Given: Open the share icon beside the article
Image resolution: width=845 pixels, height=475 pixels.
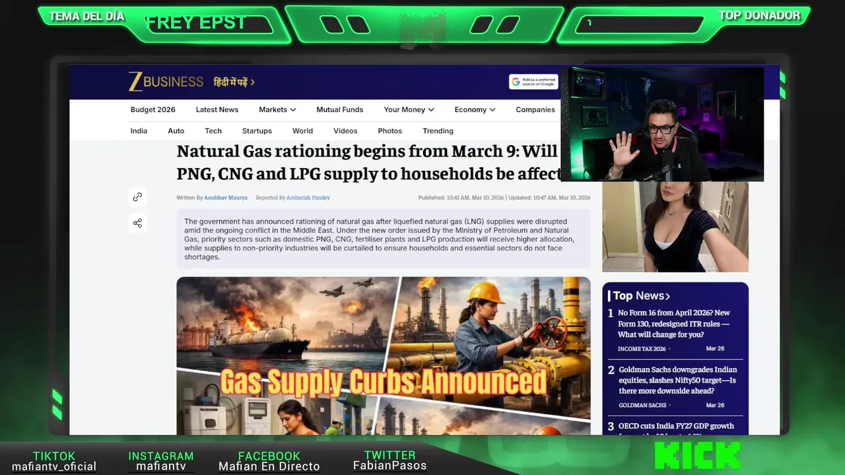Looking at the screenshot, I should tap(137, 223).
